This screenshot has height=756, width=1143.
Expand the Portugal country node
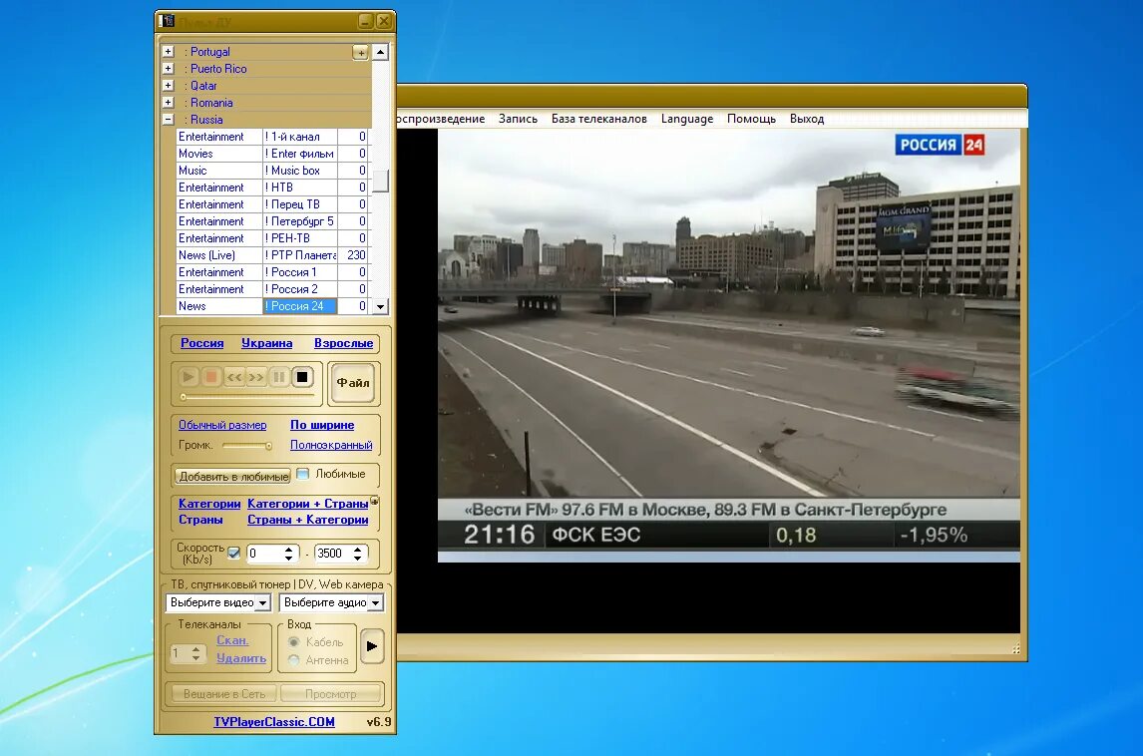(x=168, y=52)
